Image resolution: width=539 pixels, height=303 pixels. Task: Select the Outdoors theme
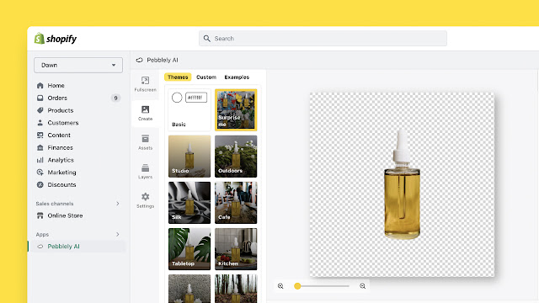236,157
